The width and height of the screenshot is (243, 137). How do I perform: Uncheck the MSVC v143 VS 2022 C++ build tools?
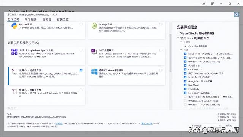[185, 54]
